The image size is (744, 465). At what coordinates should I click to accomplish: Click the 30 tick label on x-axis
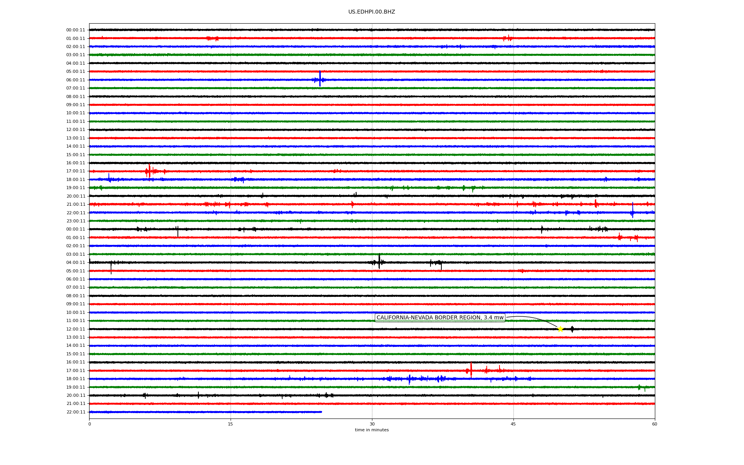[x=372, y=424]
